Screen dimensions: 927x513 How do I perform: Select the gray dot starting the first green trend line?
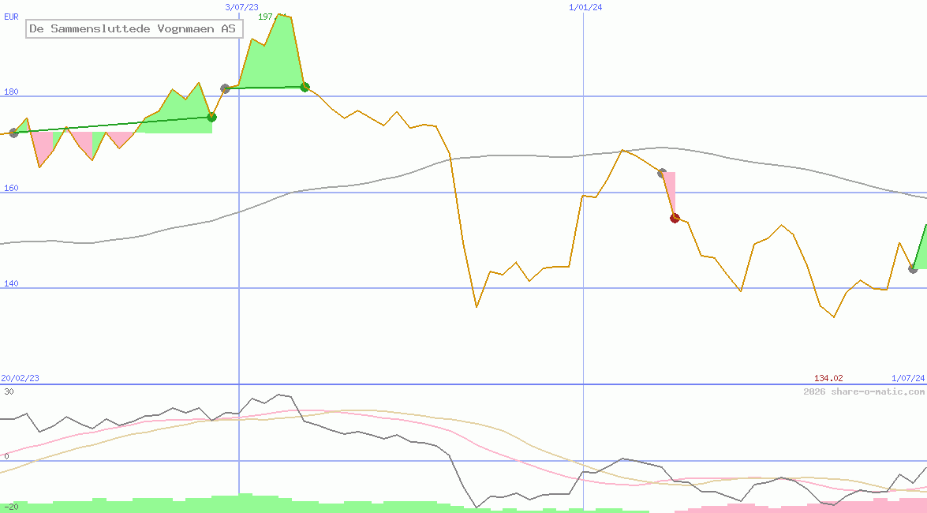[x=13, y=133]
